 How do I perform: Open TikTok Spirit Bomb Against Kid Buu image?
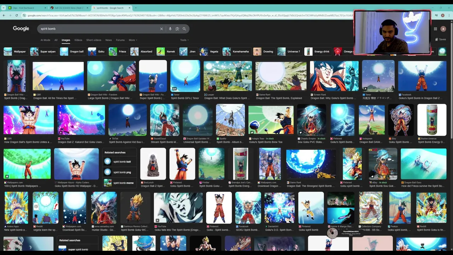(x=127, y=120)
